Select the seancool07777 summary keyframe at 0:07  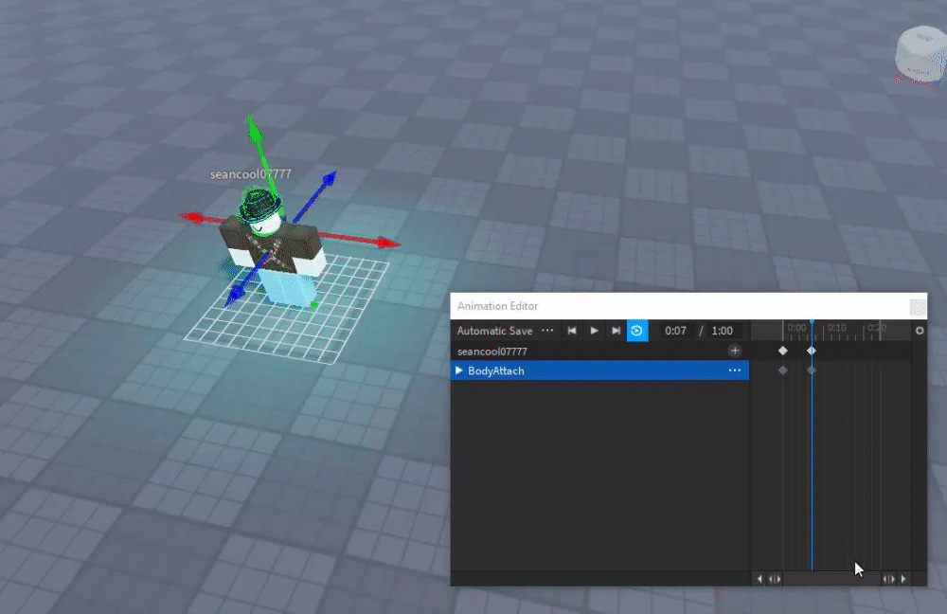tap(812, 351)
